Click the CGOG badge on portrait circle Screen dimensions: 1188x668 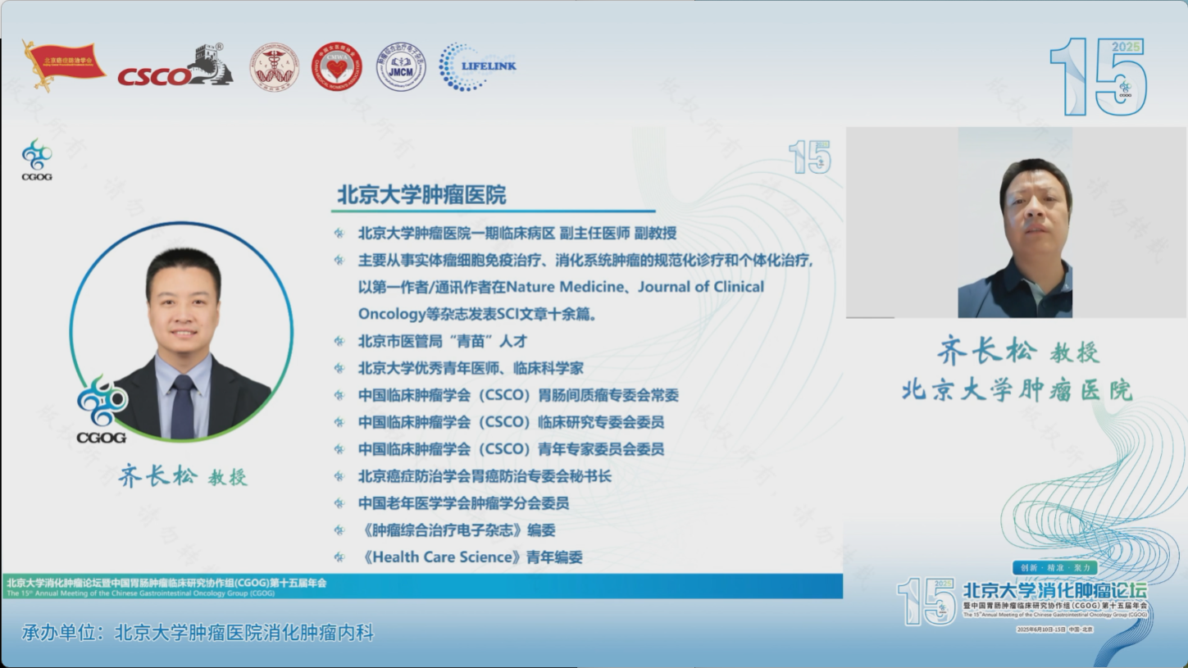102,410
